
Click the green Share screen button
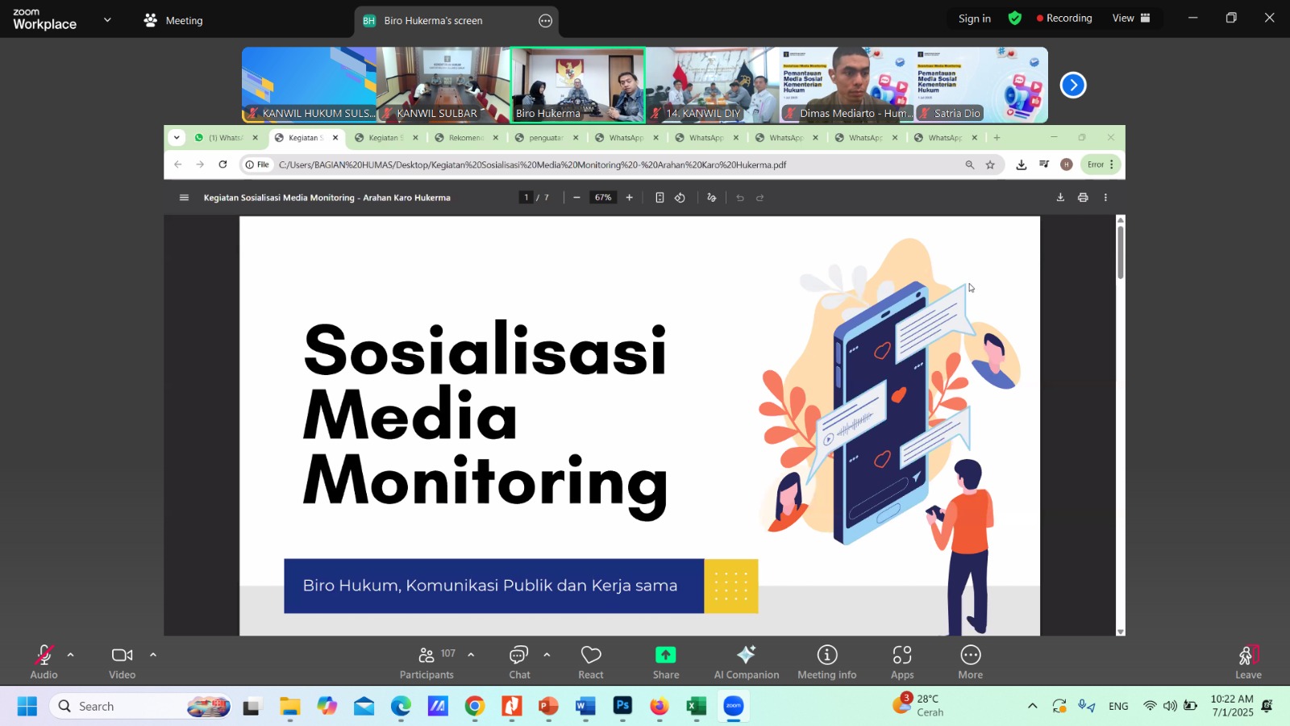666,662
